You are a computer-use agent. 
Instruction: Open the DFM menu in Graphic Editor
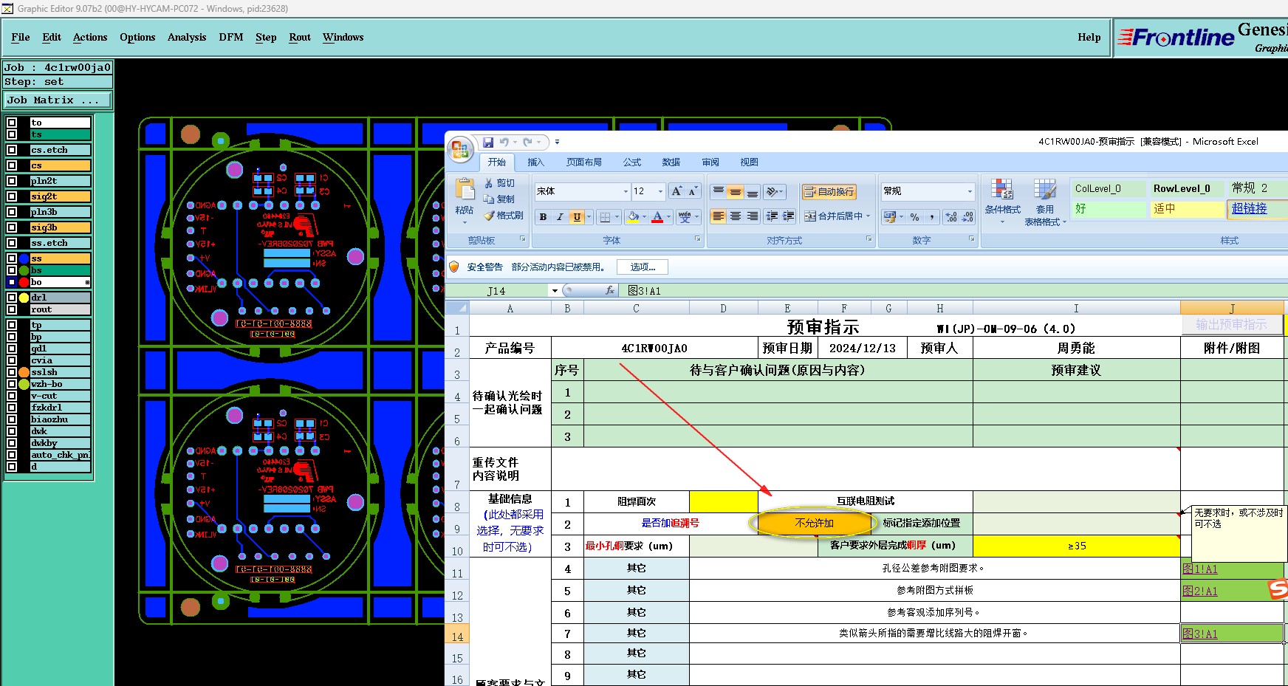[231, 38]
